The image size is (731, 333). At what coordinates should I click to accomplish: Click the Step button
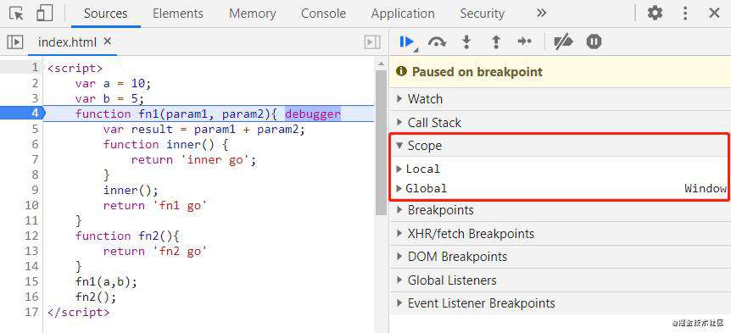[524, 42]
